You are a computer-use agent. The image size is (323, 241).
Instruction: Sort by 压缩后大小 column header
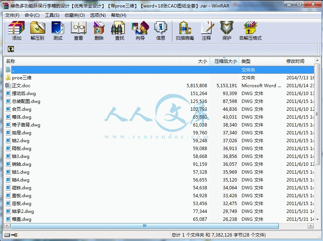(x=224, y=61)
